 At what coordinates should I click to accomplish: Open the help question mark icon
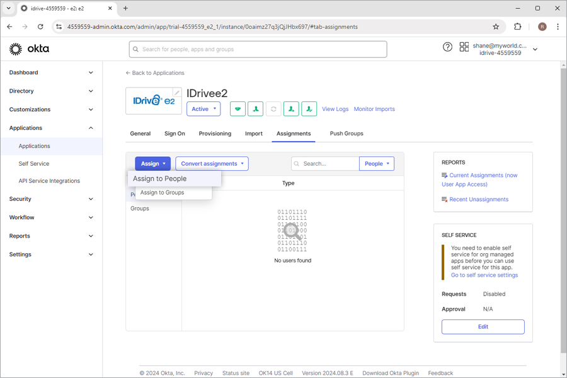coord(447,47)
